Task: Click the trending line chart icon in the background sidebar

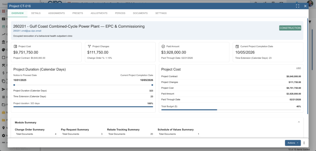Action: click(3, 34)
